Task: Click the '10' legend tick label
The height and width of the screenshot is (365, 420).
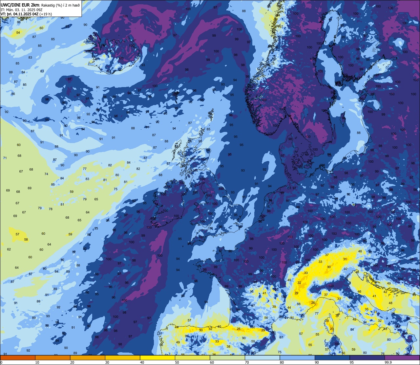Action: (x=37, y=362)
